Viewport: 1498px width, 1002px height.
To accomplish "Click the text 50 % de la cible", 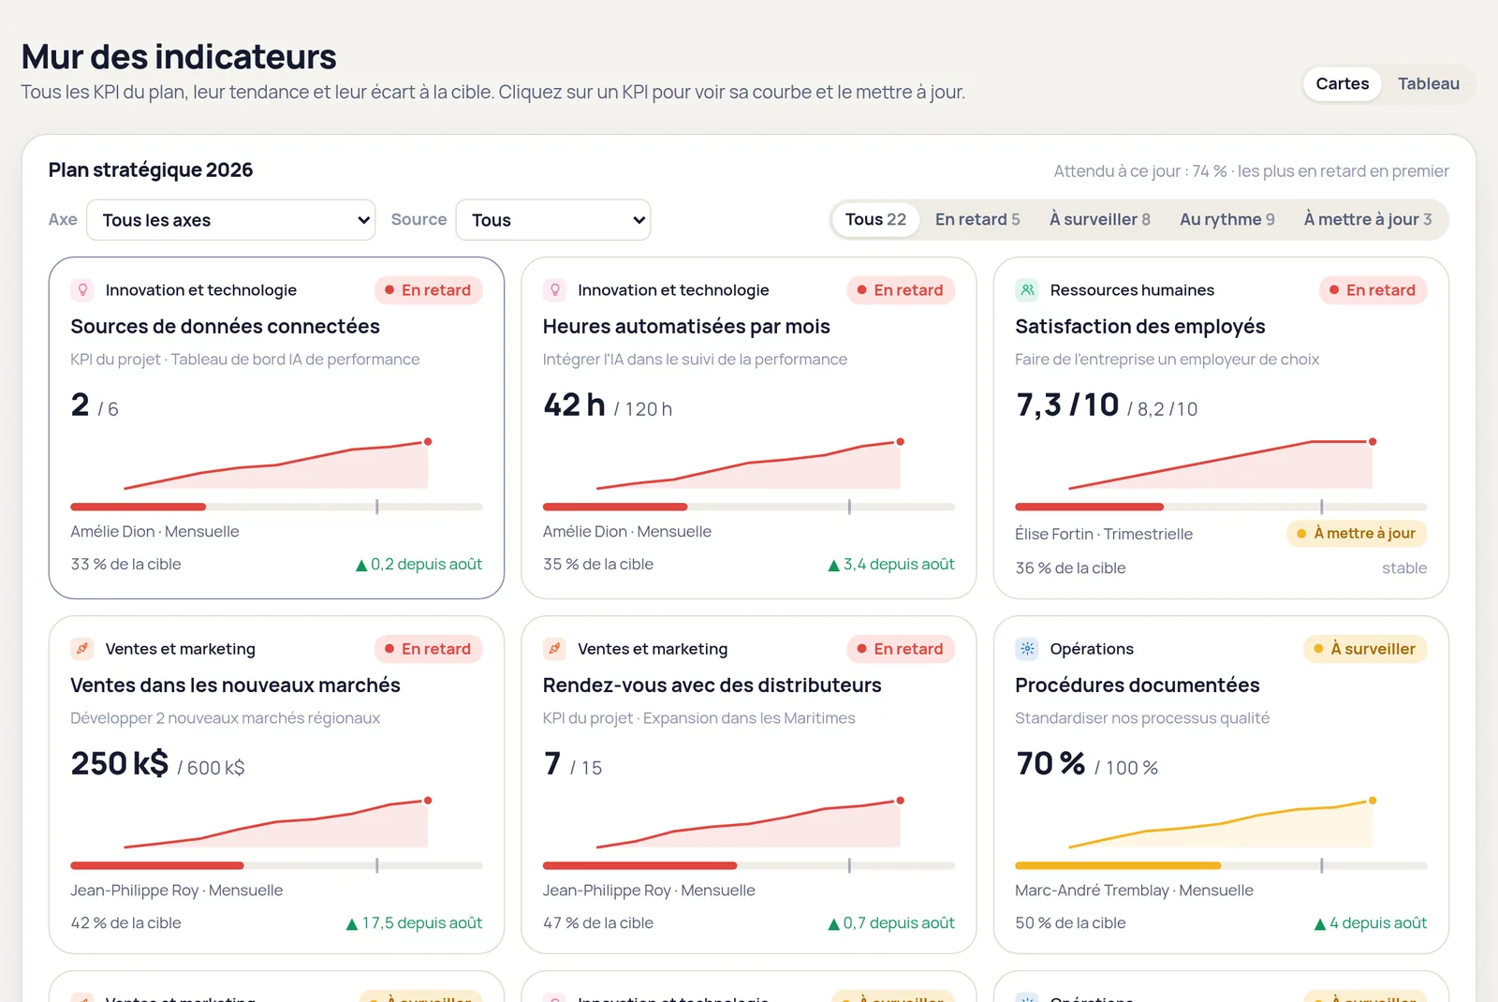I will (x=1070, y=923).
